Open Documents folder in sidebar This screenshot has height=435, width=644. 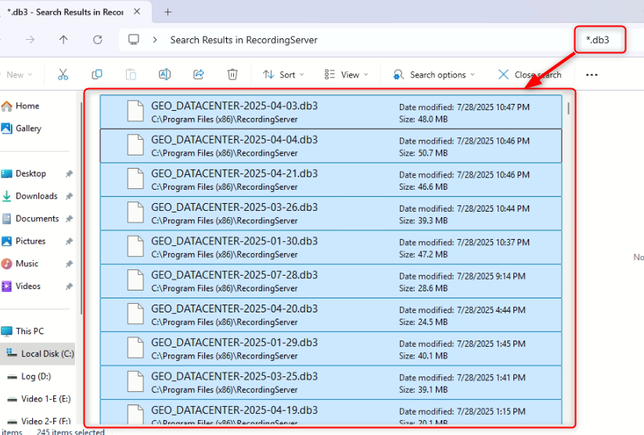click(31, 219)
